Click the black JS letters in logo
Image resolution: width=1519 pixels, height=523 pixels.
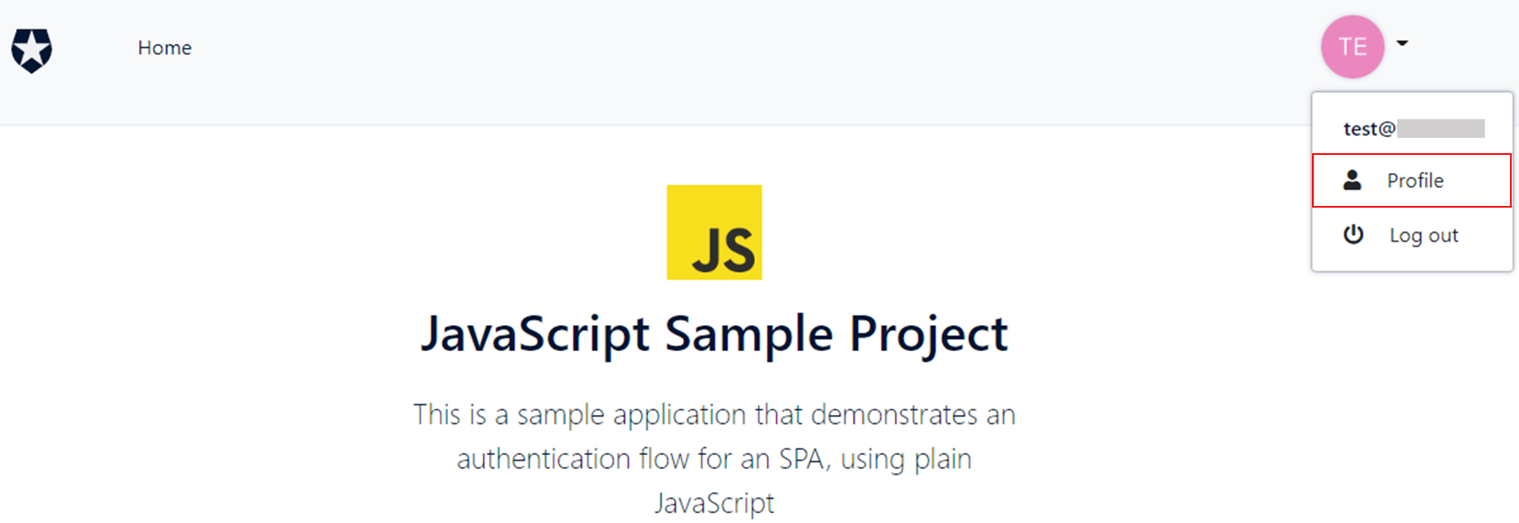click(x=724, y=251)
